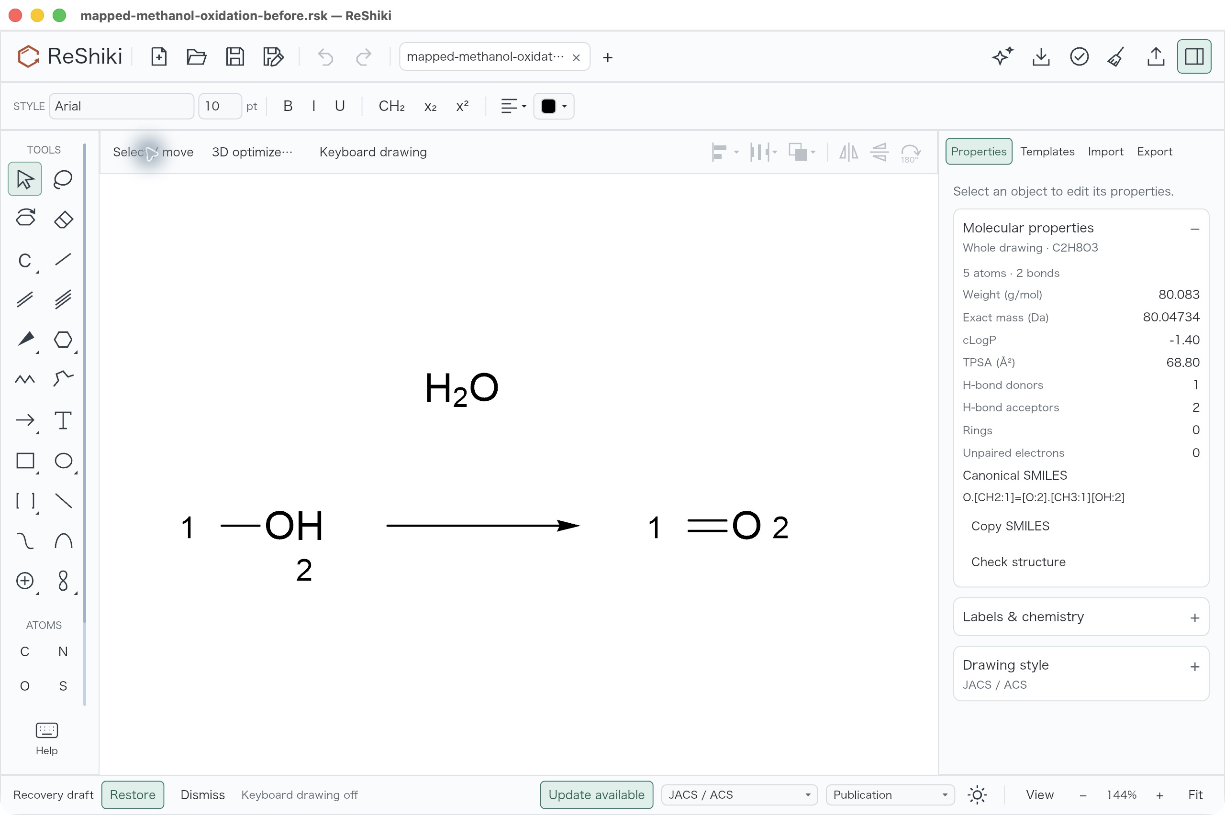Choose the orbital figure-eight tool
This screenshot has height=815, width=1225.
(63, 581)
